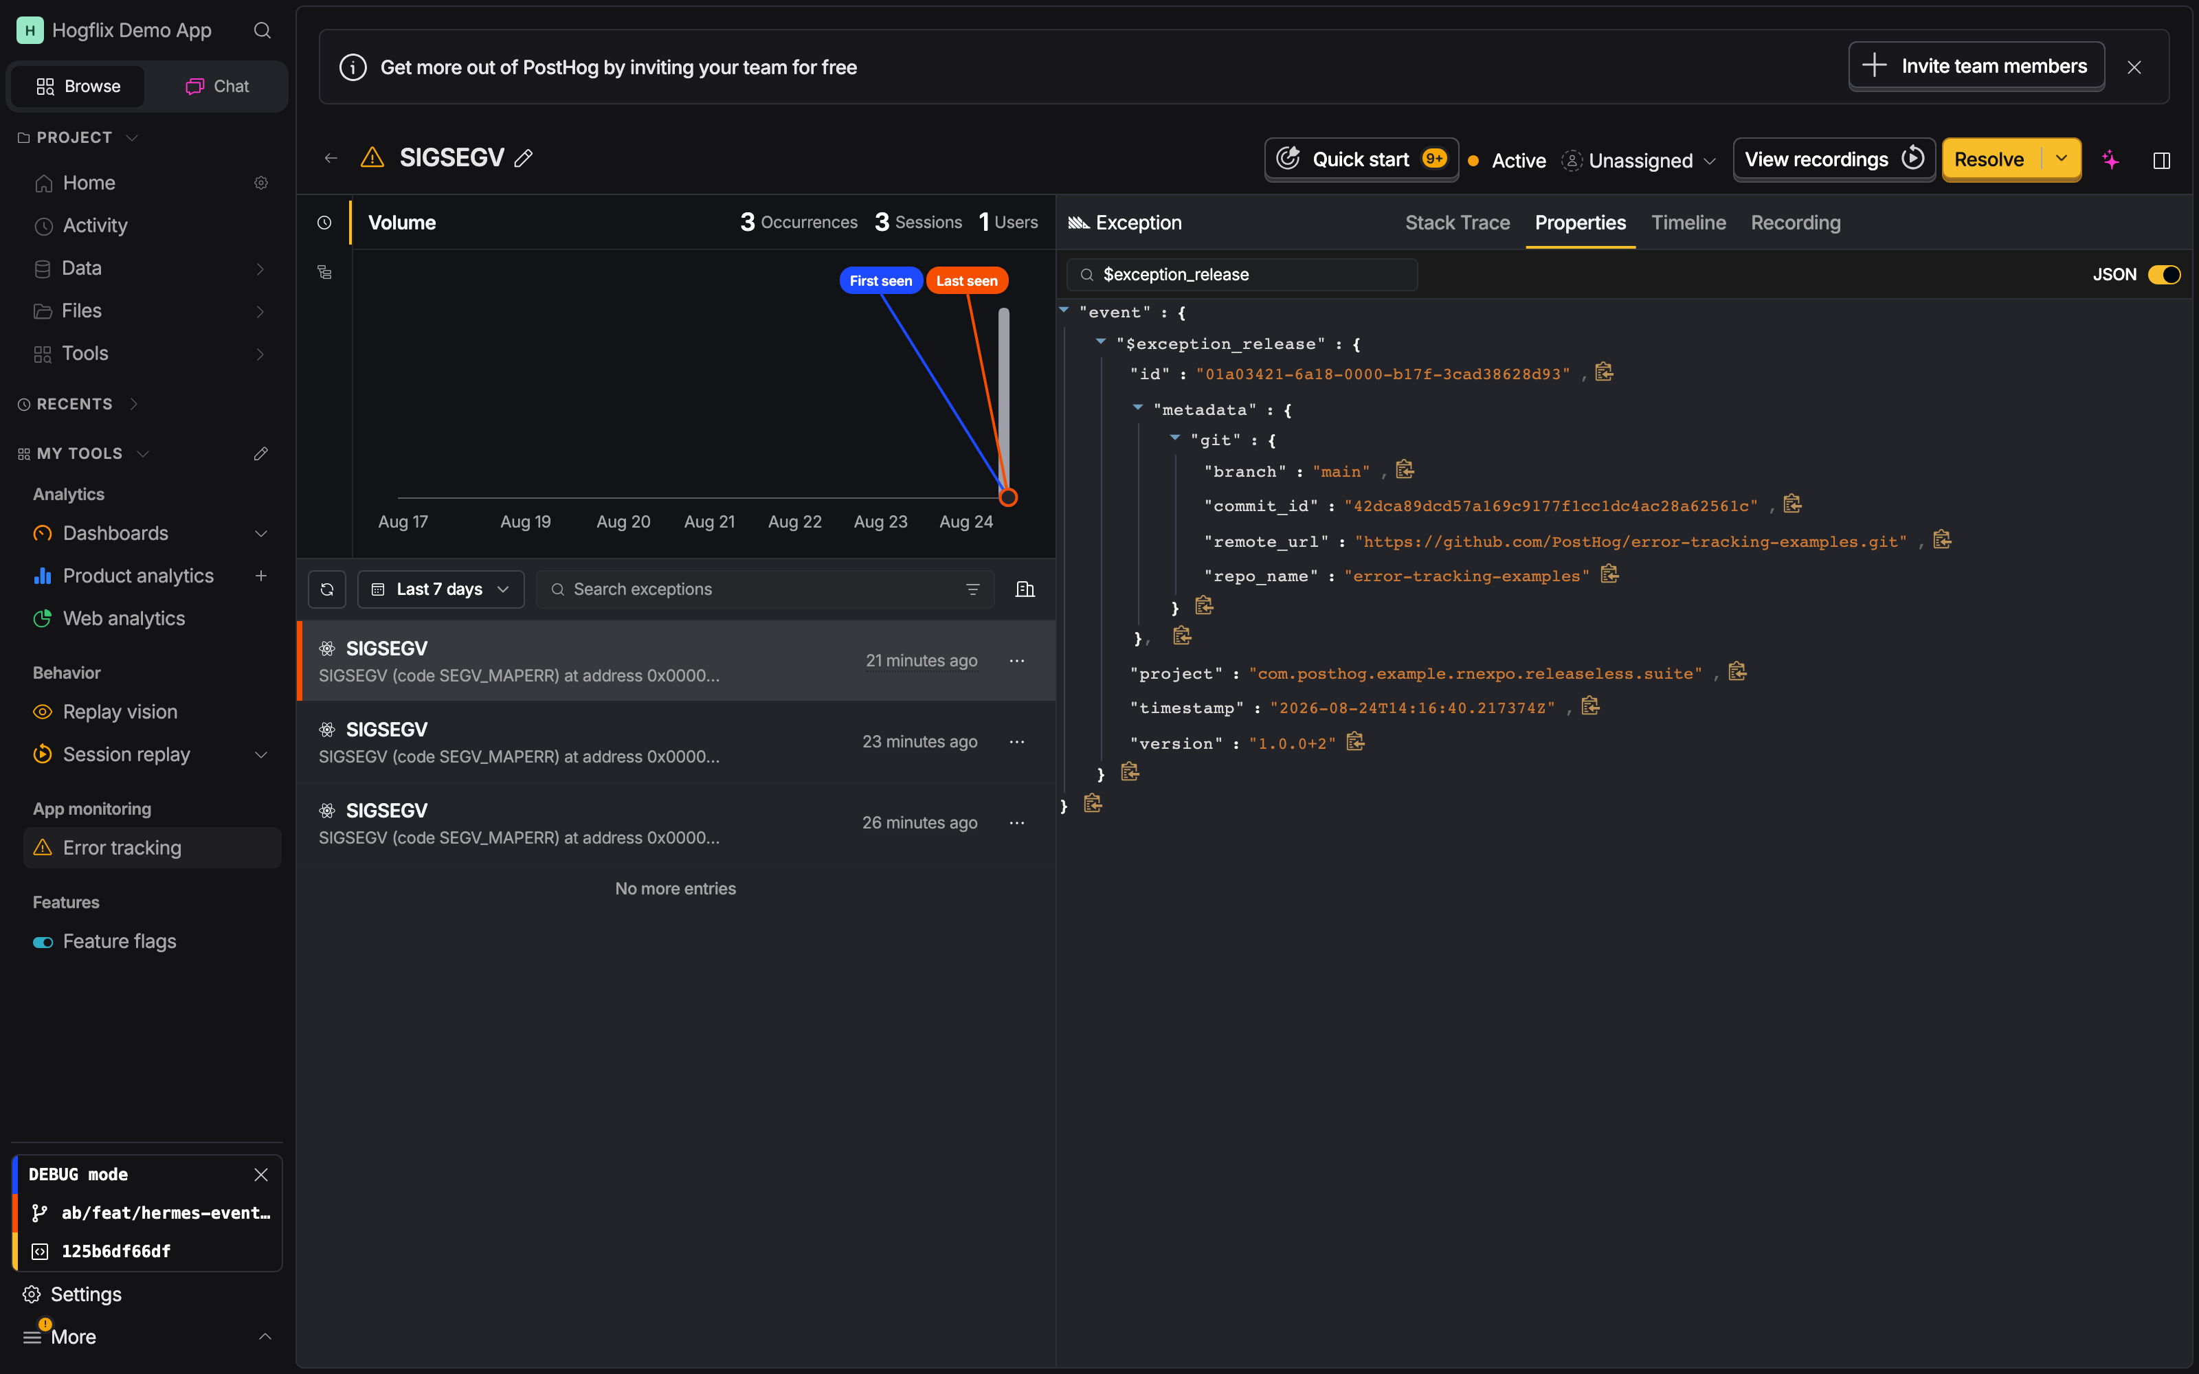Open Home settings gear icon
This screenshot has height=1374, width=2199.
click(261, 183)
